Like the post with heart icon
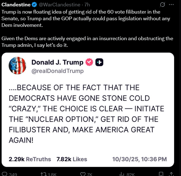This screenshot has width=181, height=176. coord(83,174)
